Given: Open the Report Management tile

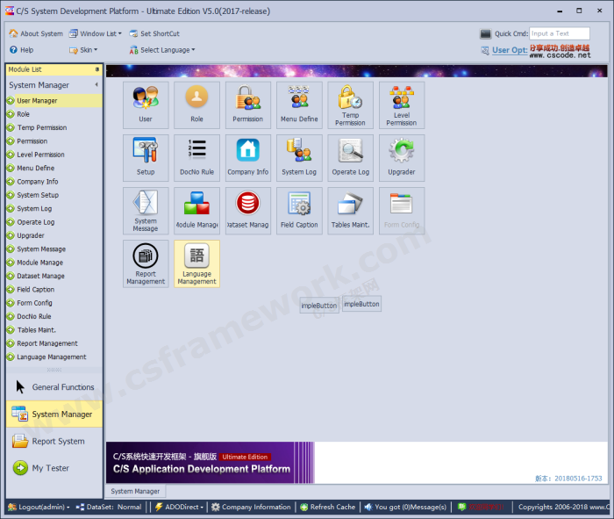Looking at the screenshot, I should (146, 263).
